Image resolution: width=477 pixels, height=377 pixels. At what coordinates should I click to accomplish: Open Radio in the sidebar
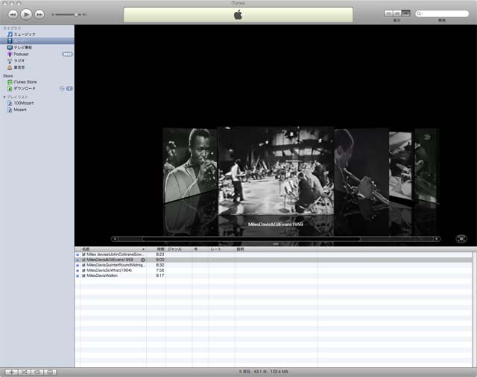(x=37, y=60)
